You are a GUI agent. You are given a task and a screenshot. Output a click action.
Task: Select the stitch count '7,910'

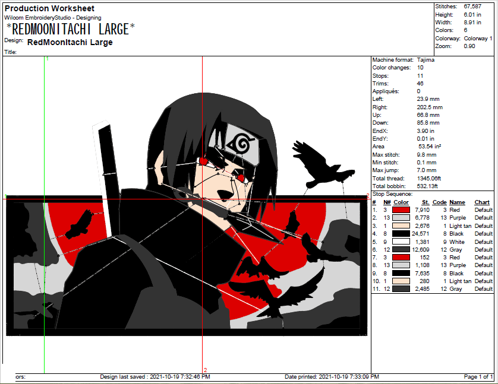423,210
